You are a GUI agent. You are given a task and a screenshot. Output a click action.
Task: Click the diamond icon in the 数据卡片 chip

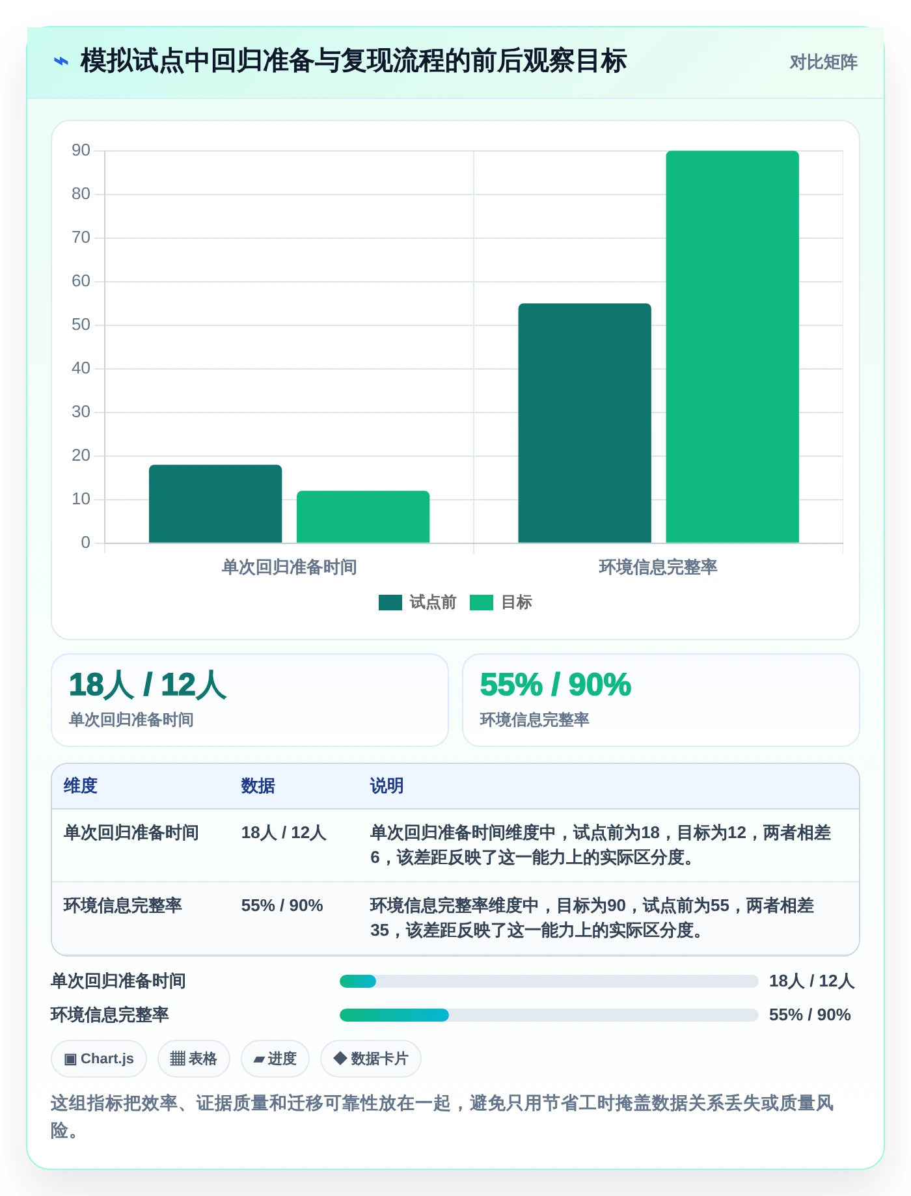(340, 1058)
